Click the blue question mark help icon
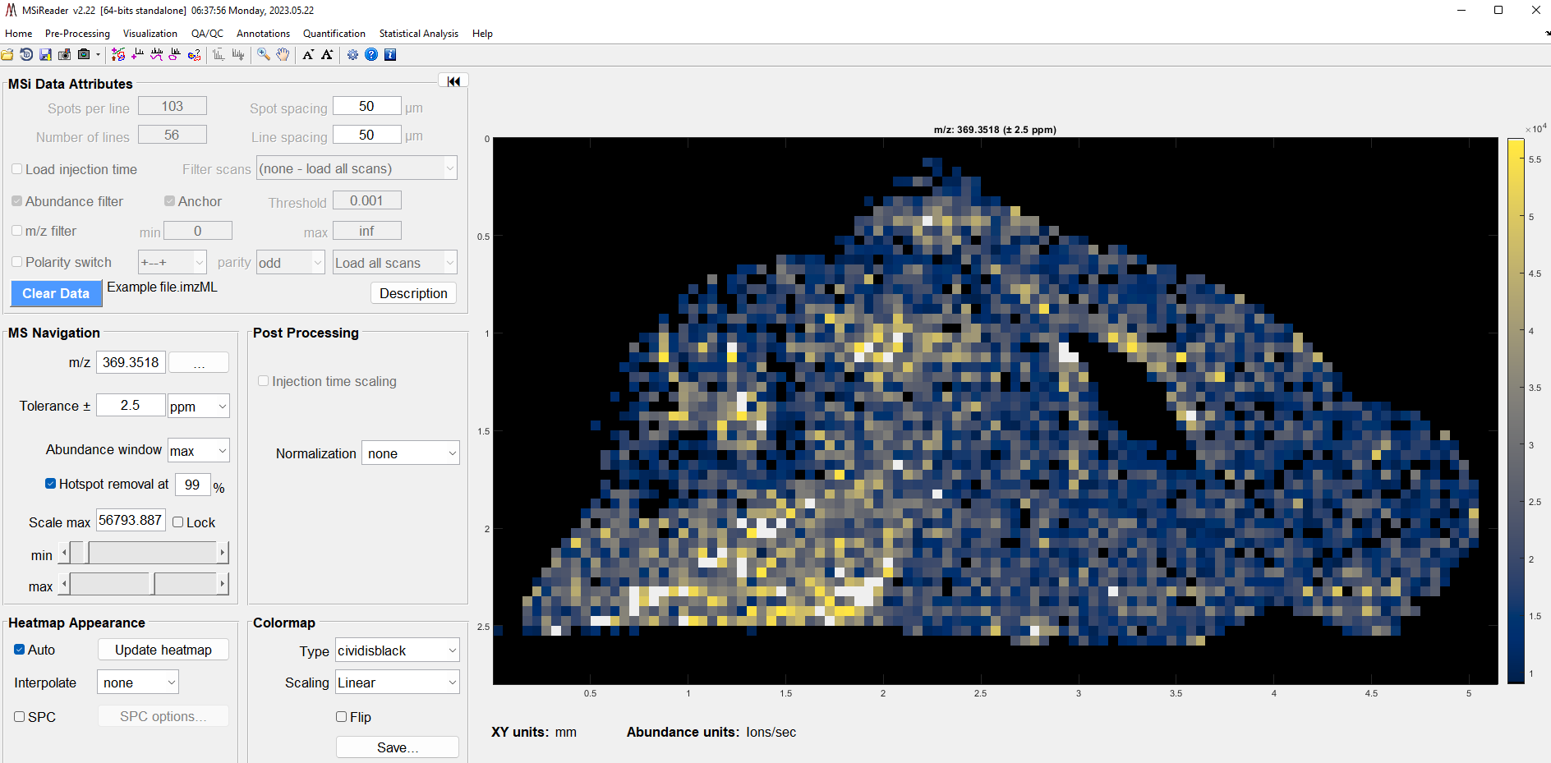The image size is (1551, 763). click(x=371, y=55)
